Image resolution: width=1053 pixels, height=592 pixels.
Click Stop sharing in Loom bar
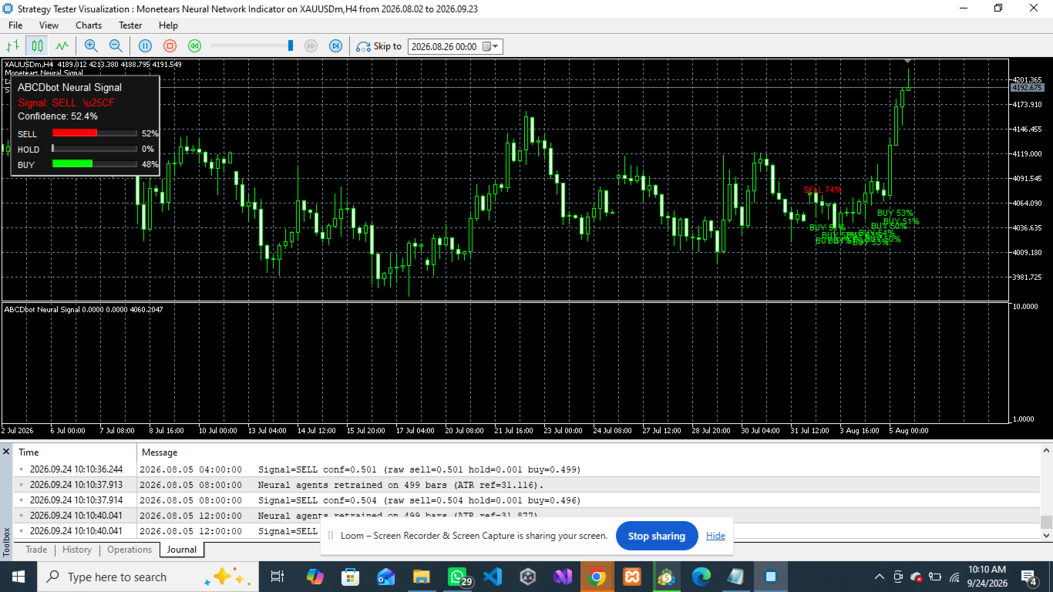click(657, 536)
